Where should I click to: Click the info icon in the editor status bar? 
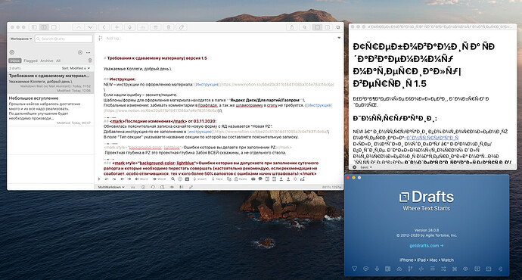tap(143, 187)
